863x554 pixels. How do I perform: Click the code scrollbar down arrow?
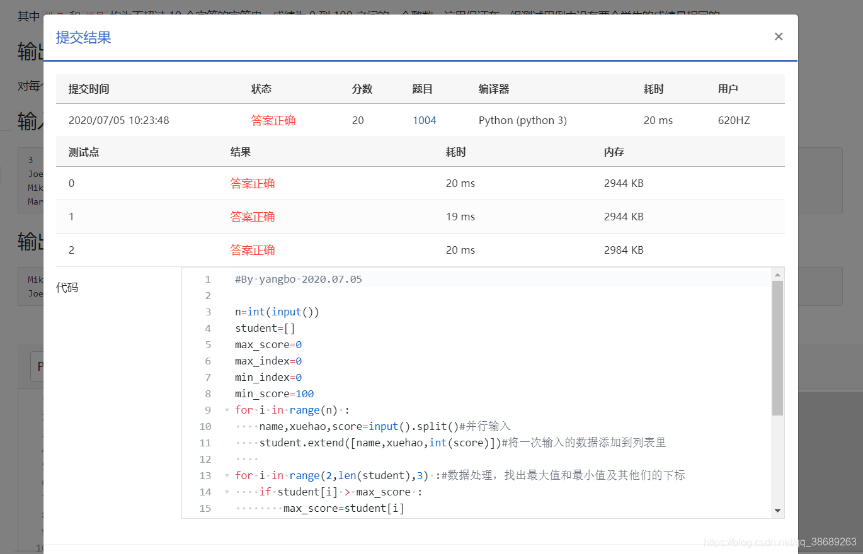[x=776, y=512]
